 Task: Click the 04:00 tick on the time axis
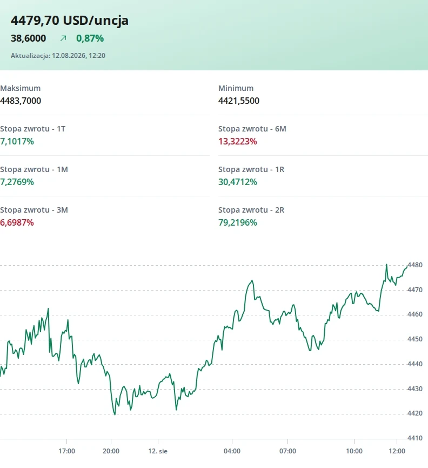pos(232,451)
